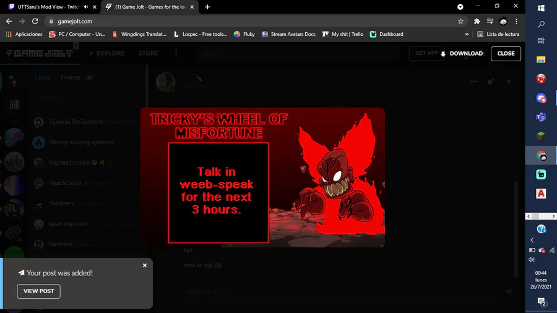557x313 pixels.
Task: Close the chat window X icon
Action: 509,82
